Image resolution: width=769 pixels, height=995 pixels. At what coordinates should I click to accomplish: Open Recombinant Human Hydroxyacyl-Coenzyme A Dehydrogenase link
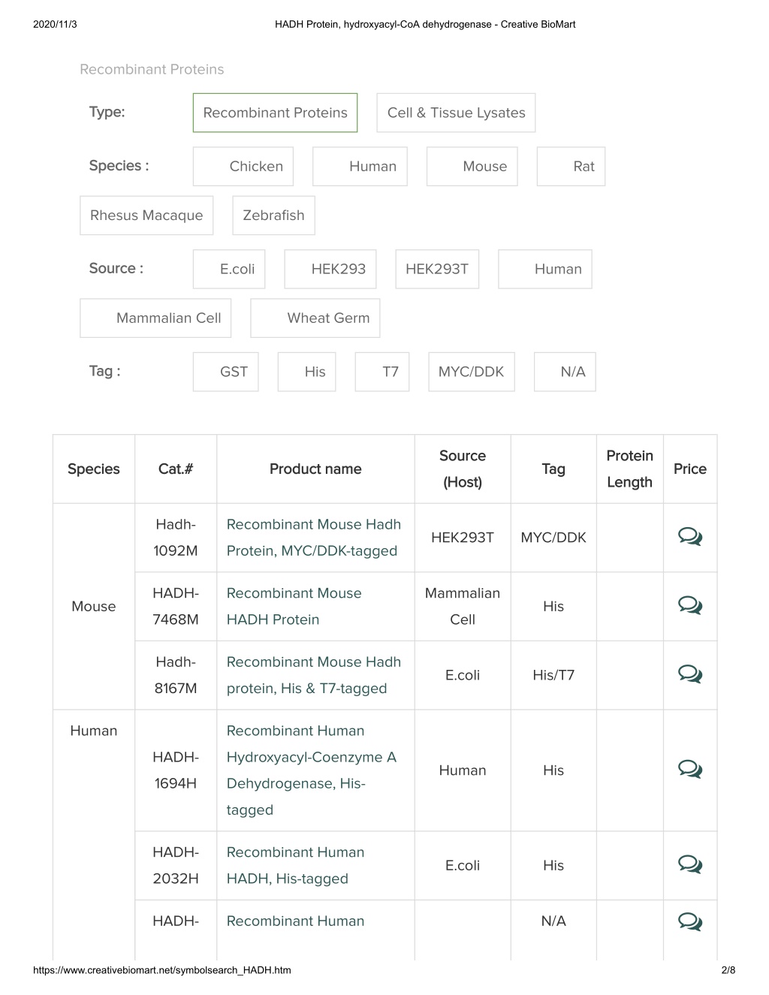coord(312,770)
